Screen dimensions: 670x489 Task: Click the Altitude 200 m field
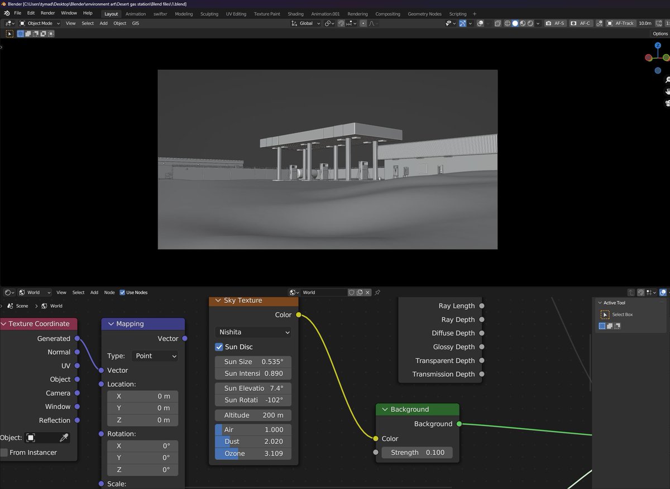253,415
